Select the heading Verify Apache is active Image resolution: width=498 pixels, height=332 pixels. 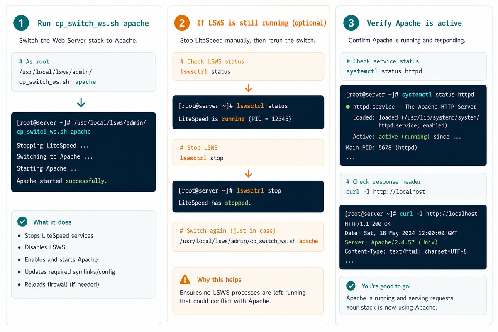(414, 23)
